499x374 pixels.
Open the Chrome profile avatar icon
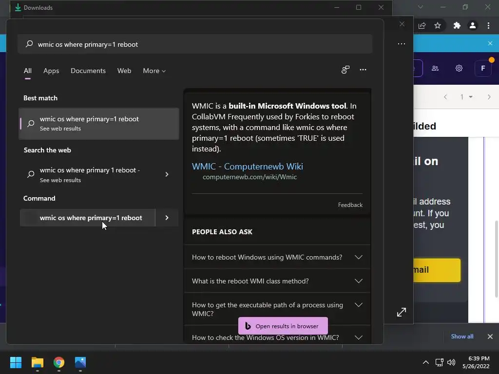(473, 25)
